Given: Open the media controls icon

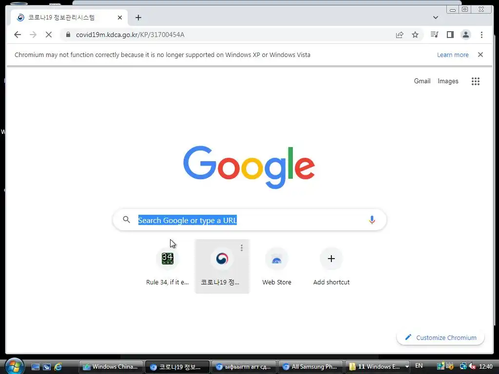Looking at the screenshot, I should pyautogui.click(x=434, y=35).
